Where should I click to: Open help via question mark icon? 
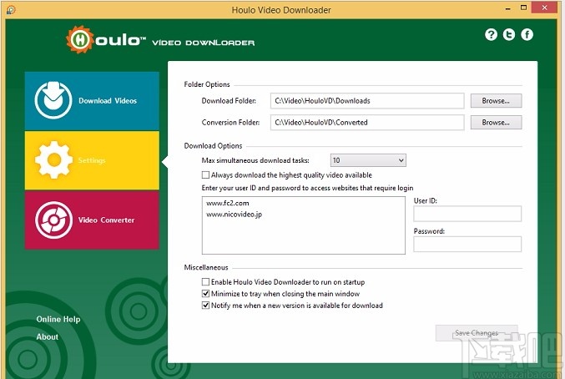(491, 34)
